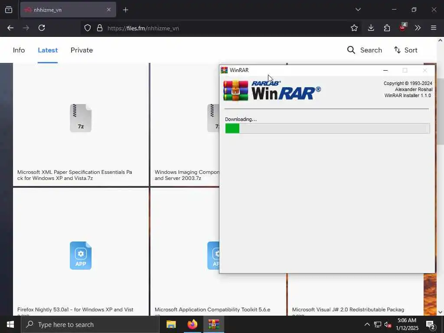Show hidden tray icons chevron
Viewport: 444px width, 333px height.
[x=367, y=324]
